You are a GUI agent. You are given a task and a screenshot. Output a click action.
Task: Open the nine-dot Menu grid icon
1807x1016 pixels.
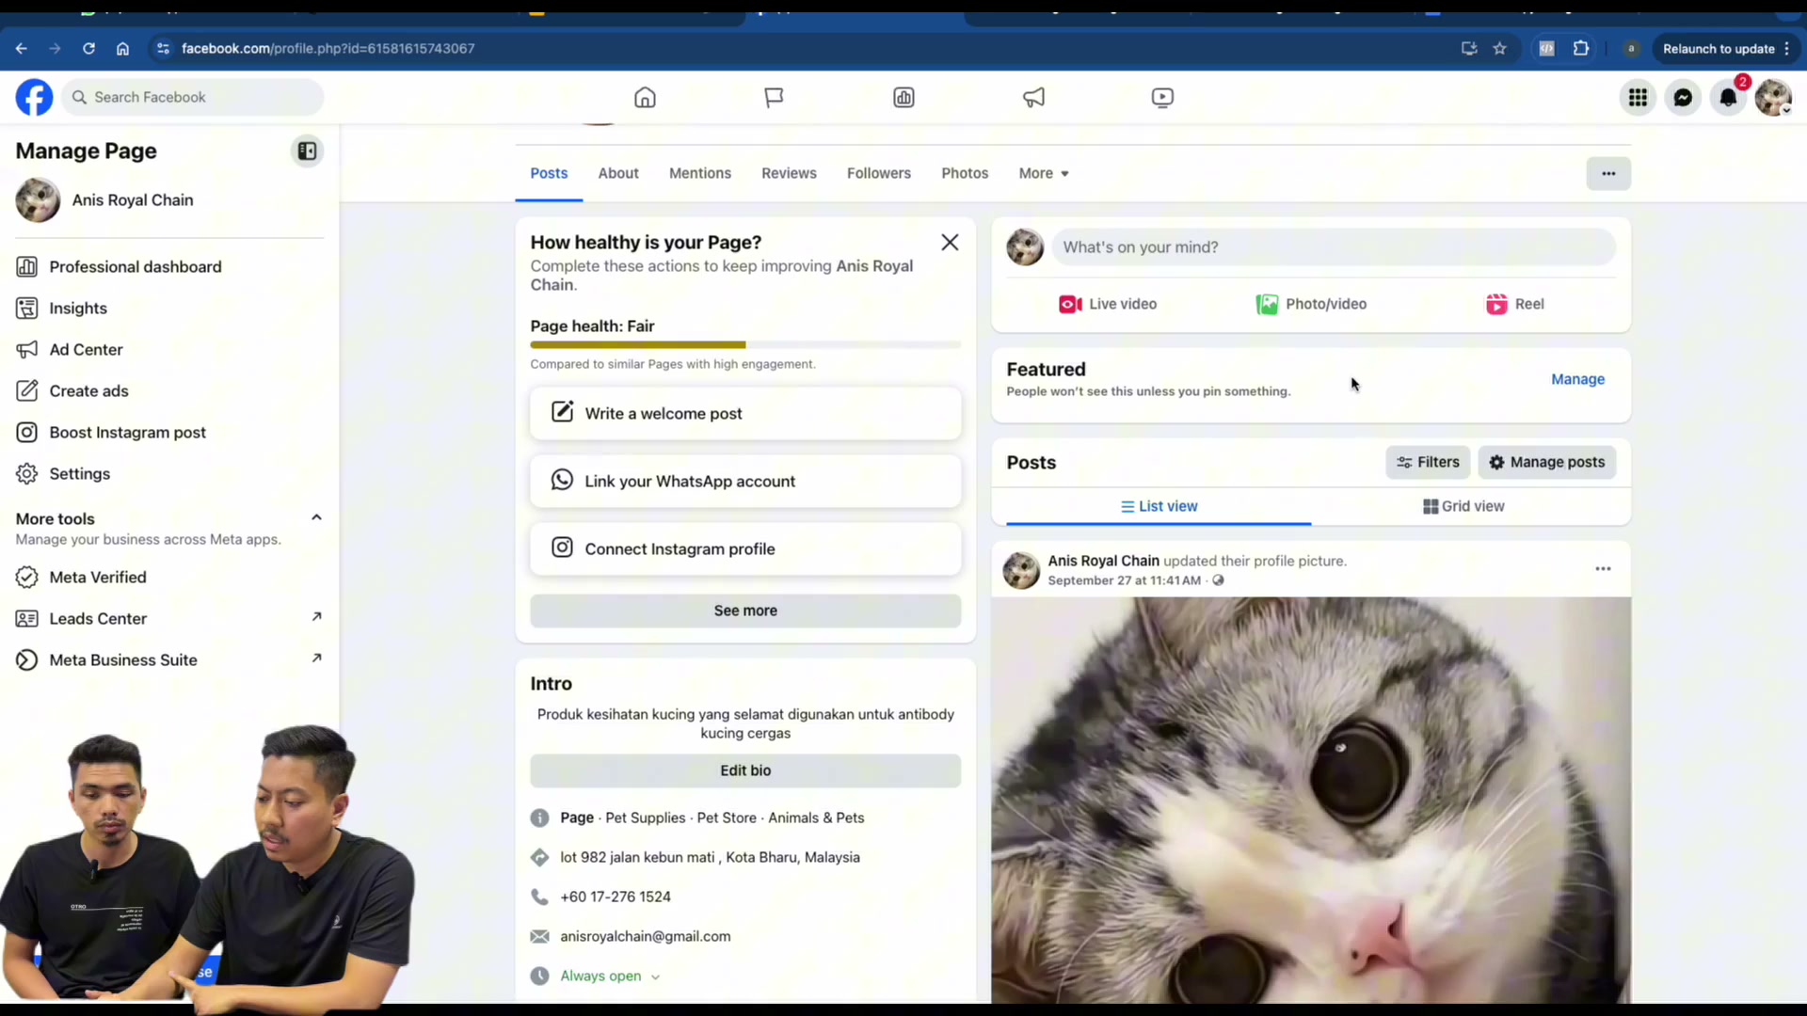tap(1638, 97)
